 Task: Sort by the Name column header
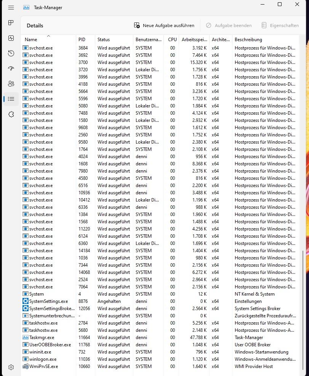[48, 40]
